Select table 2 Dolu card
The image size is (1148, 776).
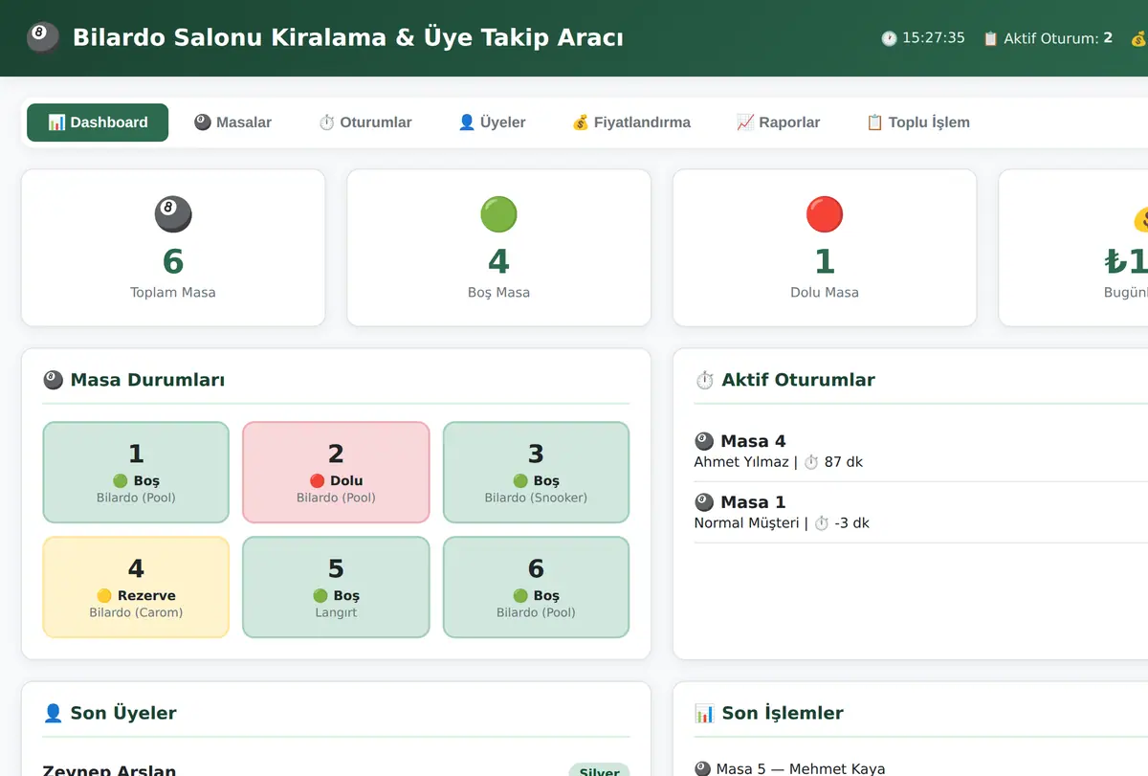pos(336,473)
